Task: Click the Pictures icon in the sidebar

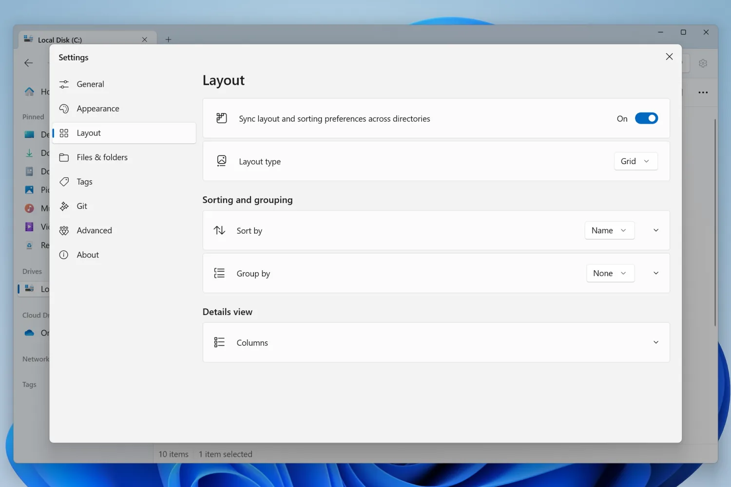Action: (29, 189)
